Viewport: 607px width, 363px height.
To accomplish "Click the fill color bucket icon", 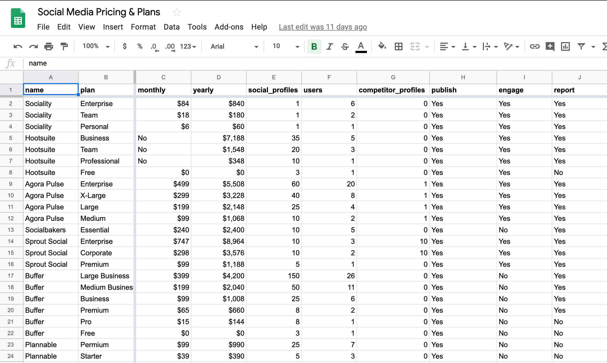I will [382, 46].
